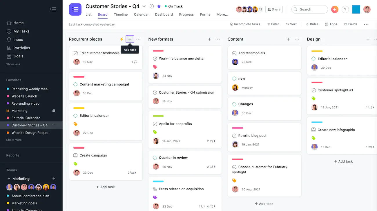Mark Edit customer testimonial task complete
Screen dimensions: 377x211
tap(75, 53)
